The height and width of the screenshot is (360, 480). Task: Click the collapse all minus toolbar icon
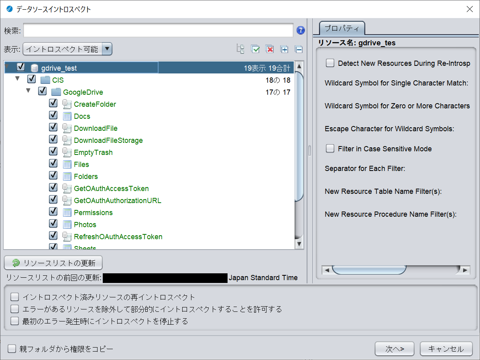click(x=299, y=49)
